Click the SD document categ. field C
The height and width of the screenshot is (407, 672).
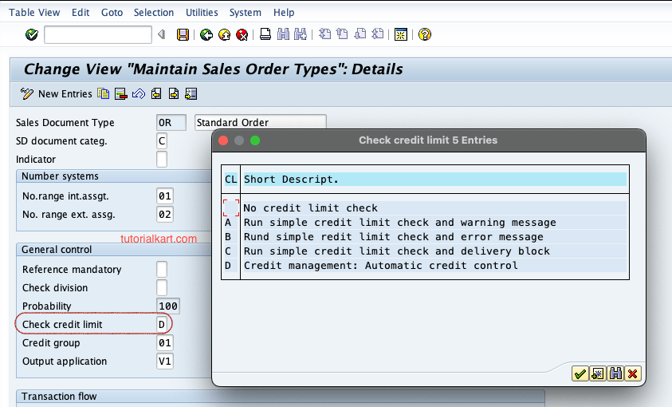(162, 141)
